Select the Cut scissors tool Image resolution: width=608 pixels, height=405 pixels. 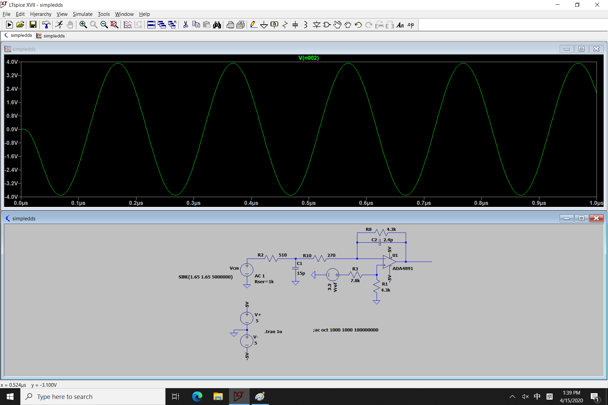coord(185,25)
